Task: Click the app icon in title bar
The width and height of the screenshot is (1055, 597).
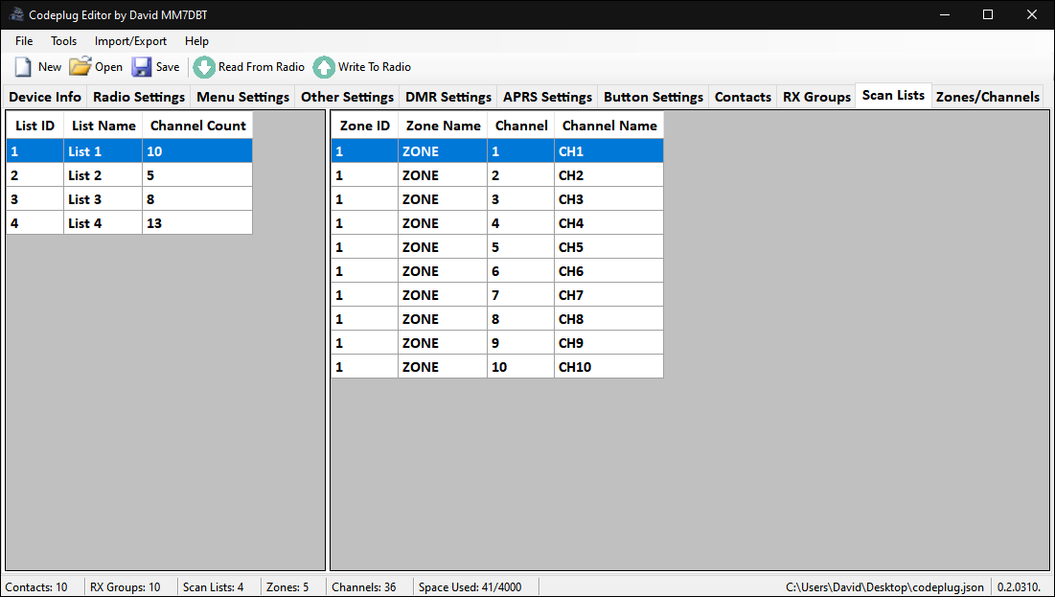Action: 16,14
